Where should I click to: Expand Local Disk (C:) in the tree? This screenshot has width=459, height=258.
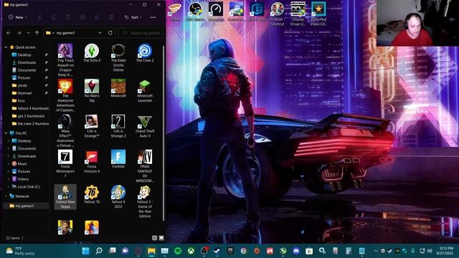click(x=8, y=186)
